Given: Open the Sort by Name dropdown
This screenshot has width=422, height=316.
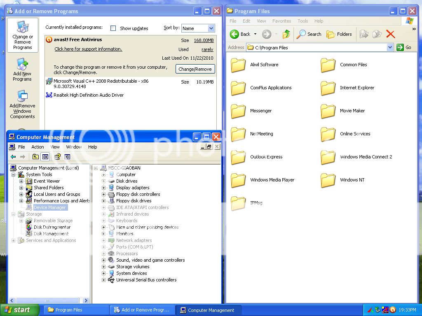Looking at the screenshot, I should 211,28.
